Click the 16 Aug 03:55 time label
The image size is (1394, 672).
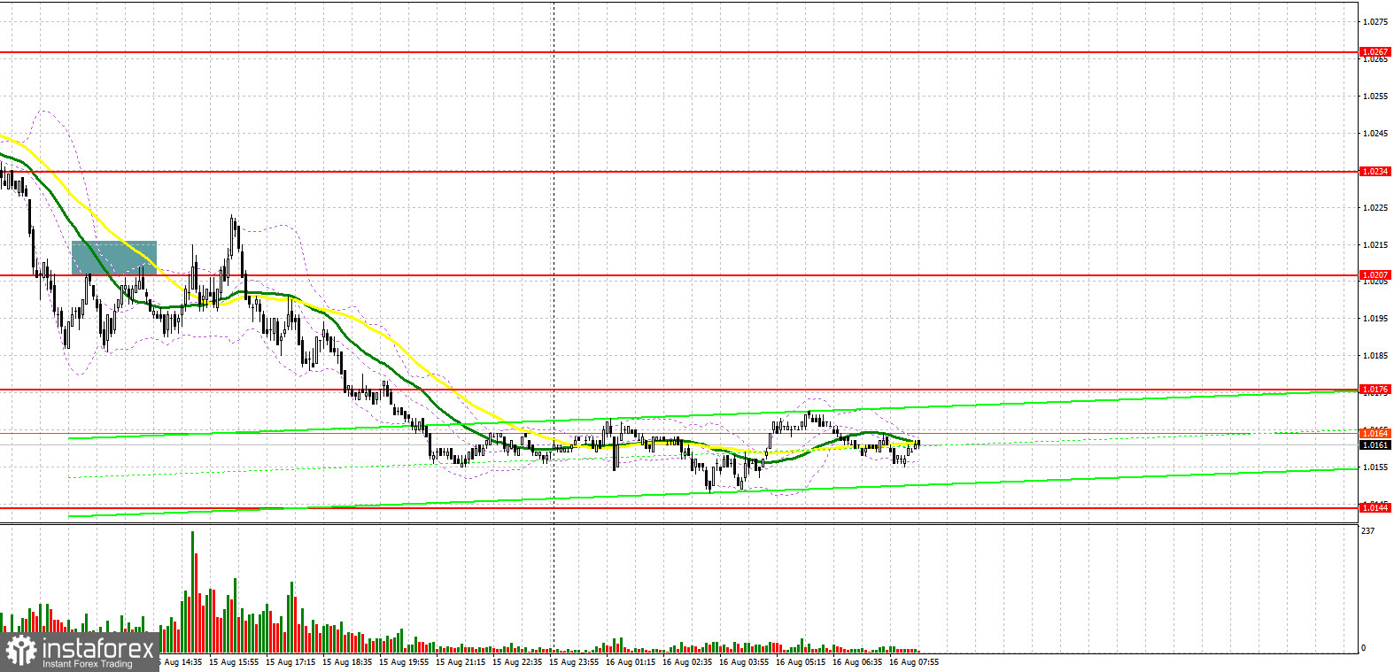pyautogui.click(x=744, y=662)
